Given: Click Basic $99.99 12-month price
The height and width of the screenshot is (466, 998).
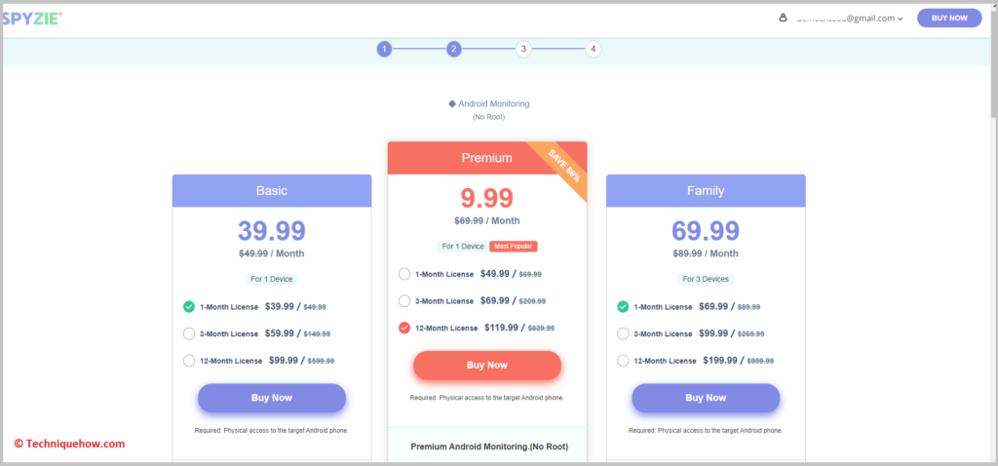Looking at the screenshot, I should (284, 361).
